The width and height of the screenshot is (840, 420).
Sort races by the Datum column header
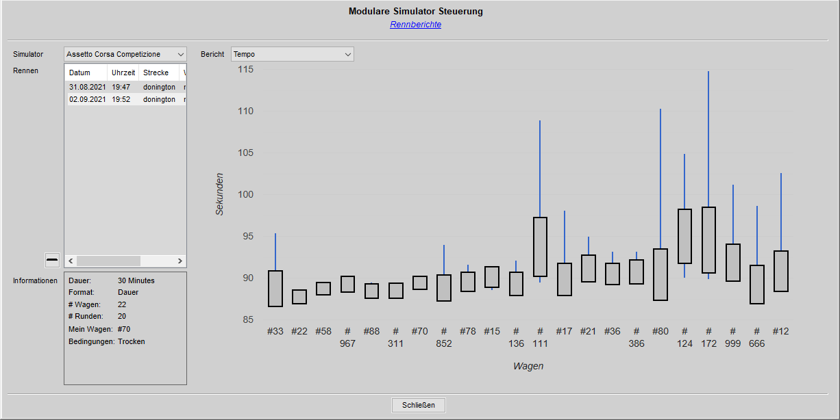[x=86, y=73]
